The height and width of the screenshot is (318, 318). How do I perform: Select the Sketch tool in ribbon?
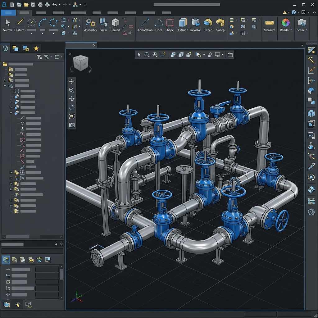tap(7, 25)
